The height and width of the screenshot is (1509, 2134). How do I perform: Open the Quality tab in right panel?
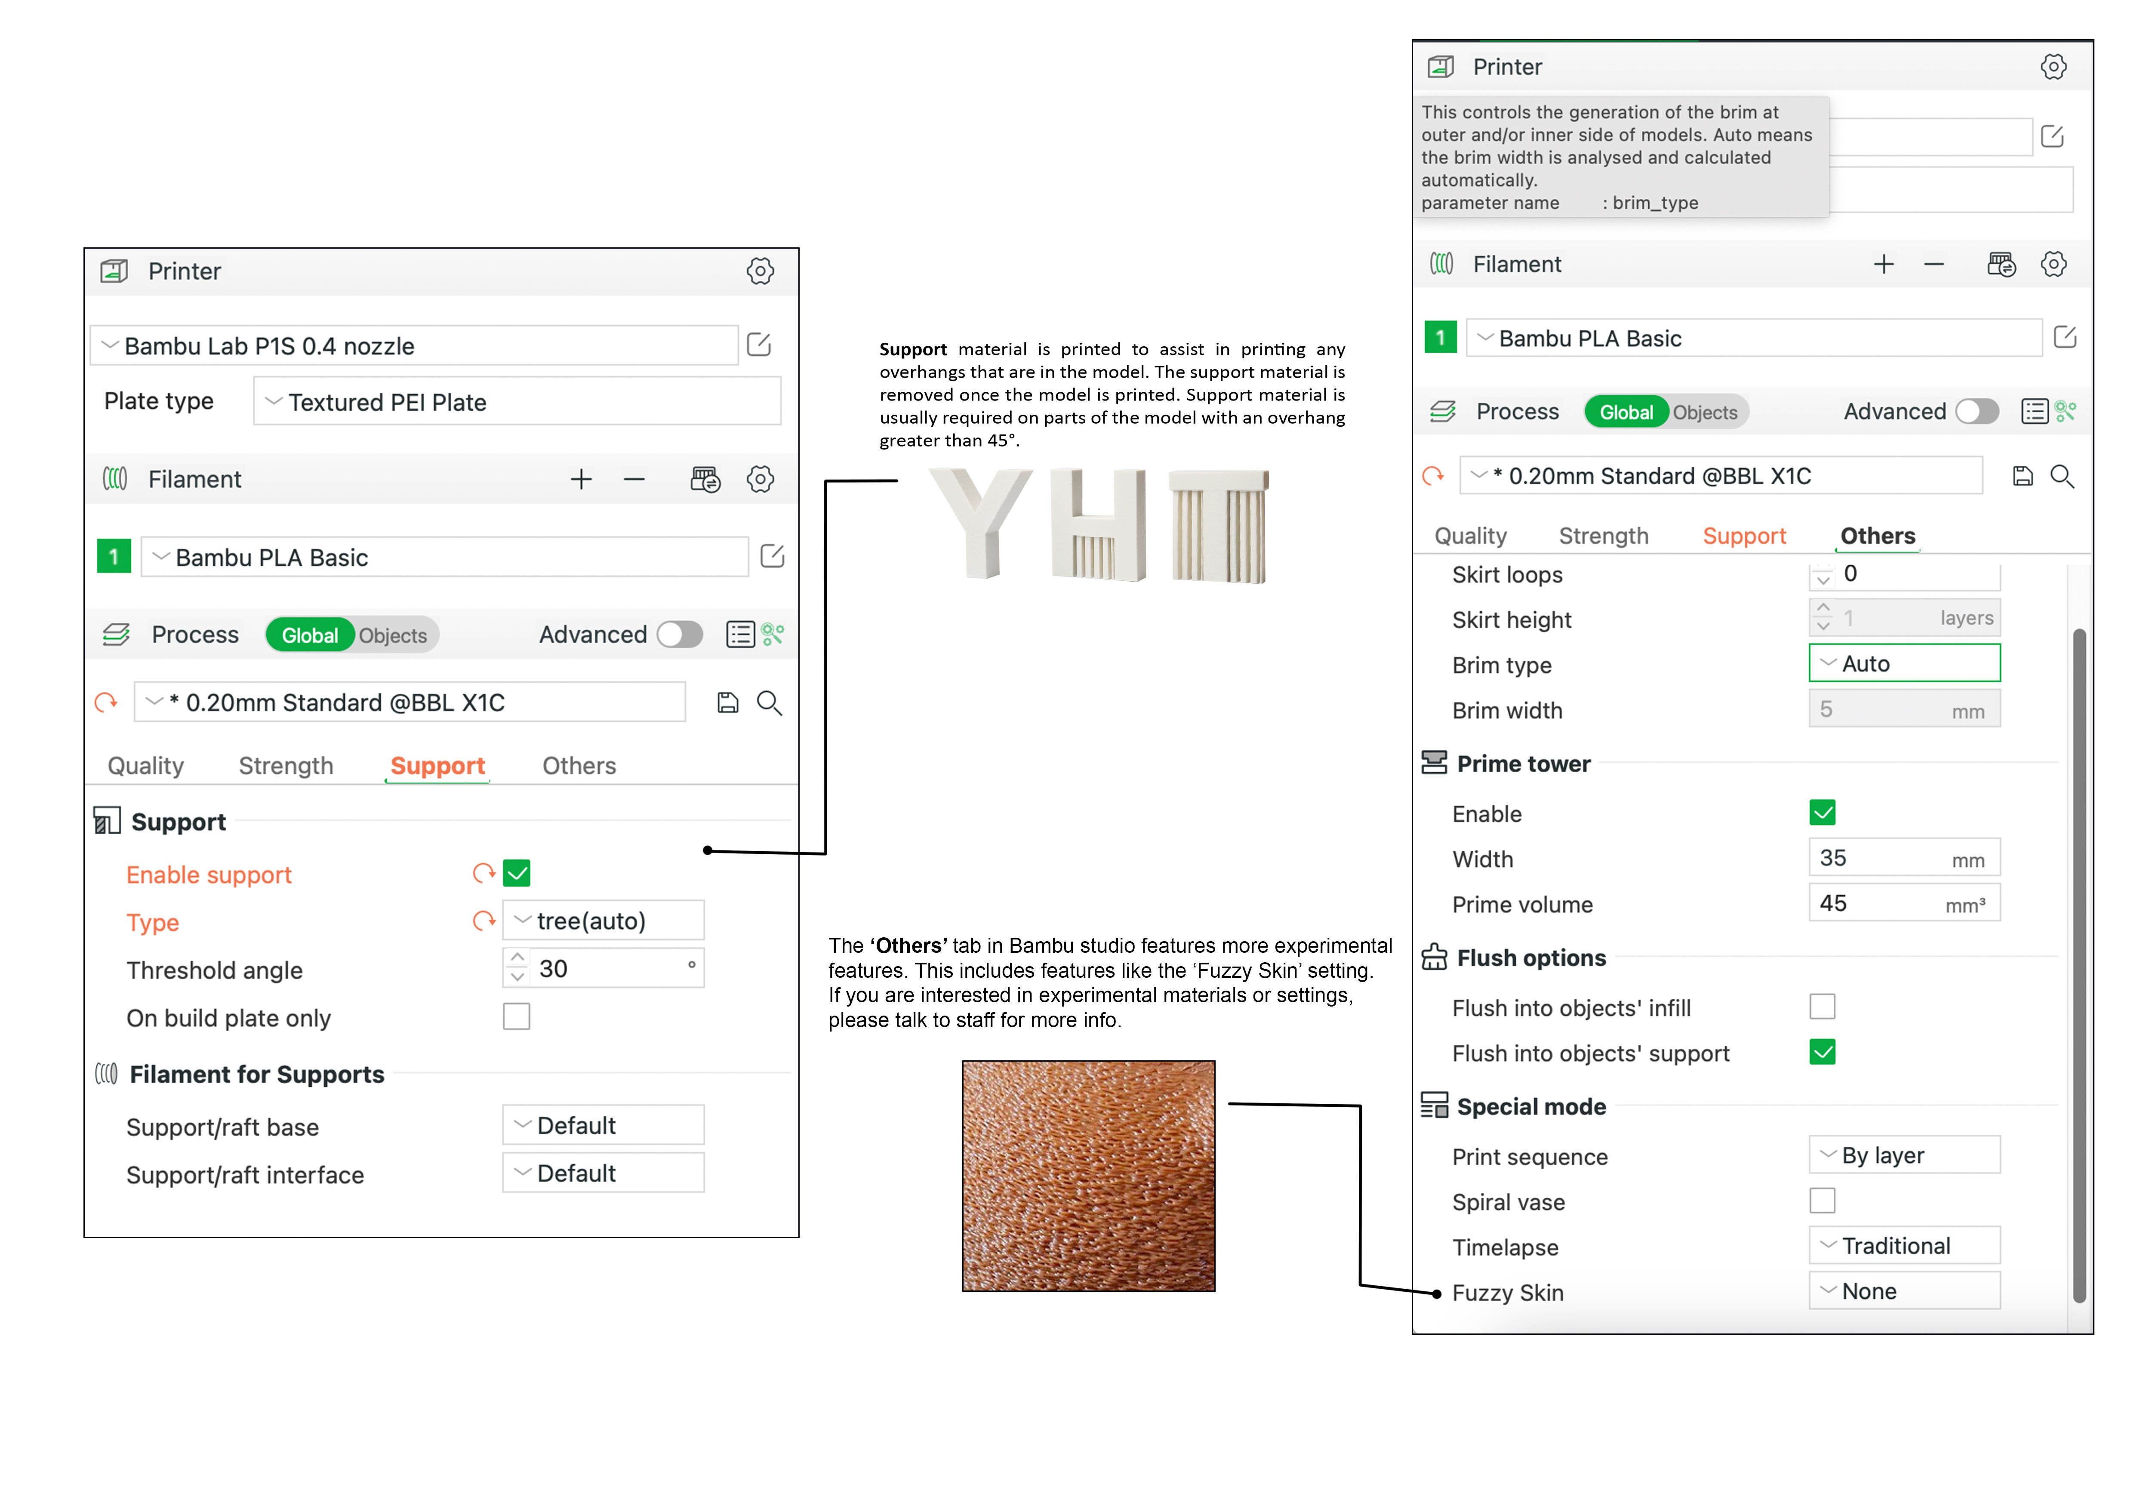pos(1470,536)
